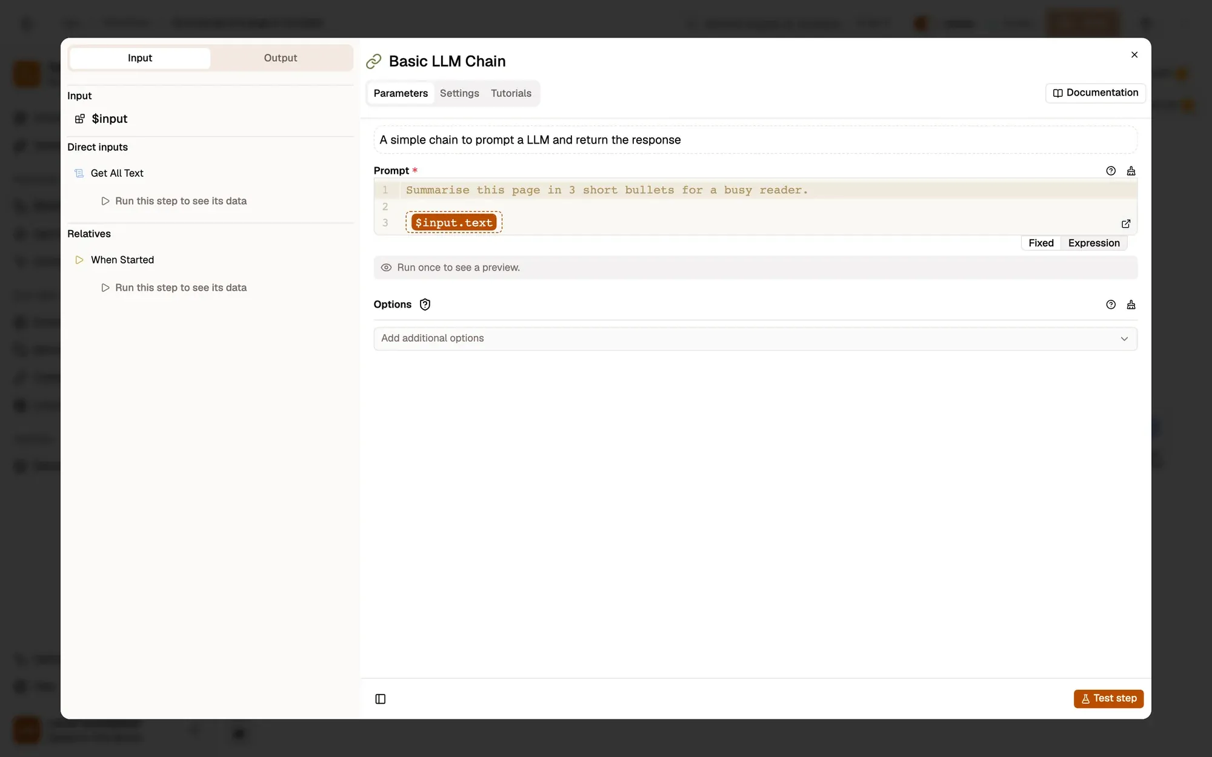1212x757 pixels.
Task: Select the Get All Text input
Action: (117, 173)
